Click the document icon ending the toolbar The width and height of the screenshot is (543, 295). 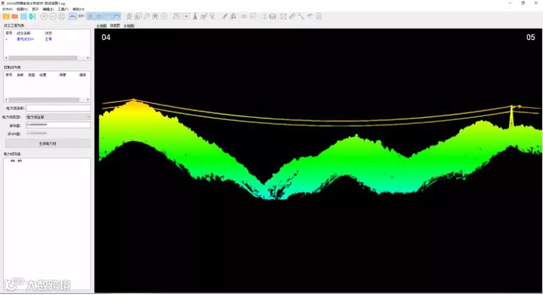coord(318,16)
